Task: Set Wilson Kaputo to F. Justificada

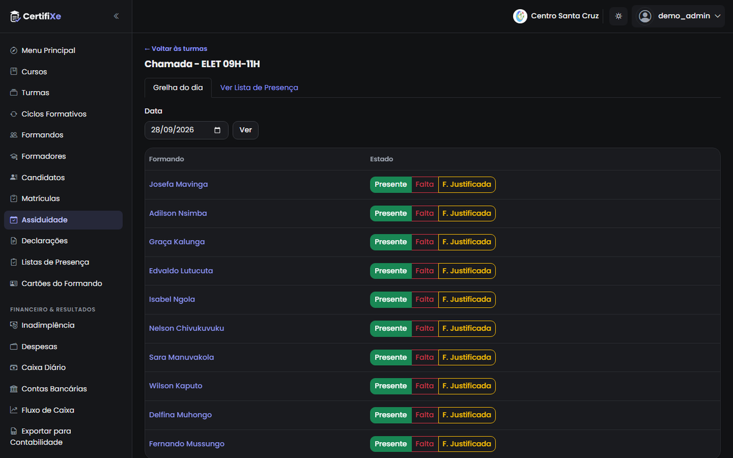Action: pyautogui.click(x=467, y=386)
